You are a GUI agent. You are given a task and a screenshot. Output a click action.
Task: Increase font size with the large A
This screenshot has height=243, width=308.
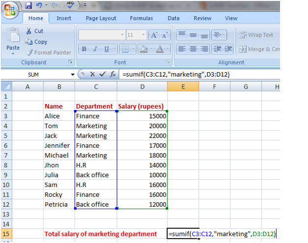[154, 35]
